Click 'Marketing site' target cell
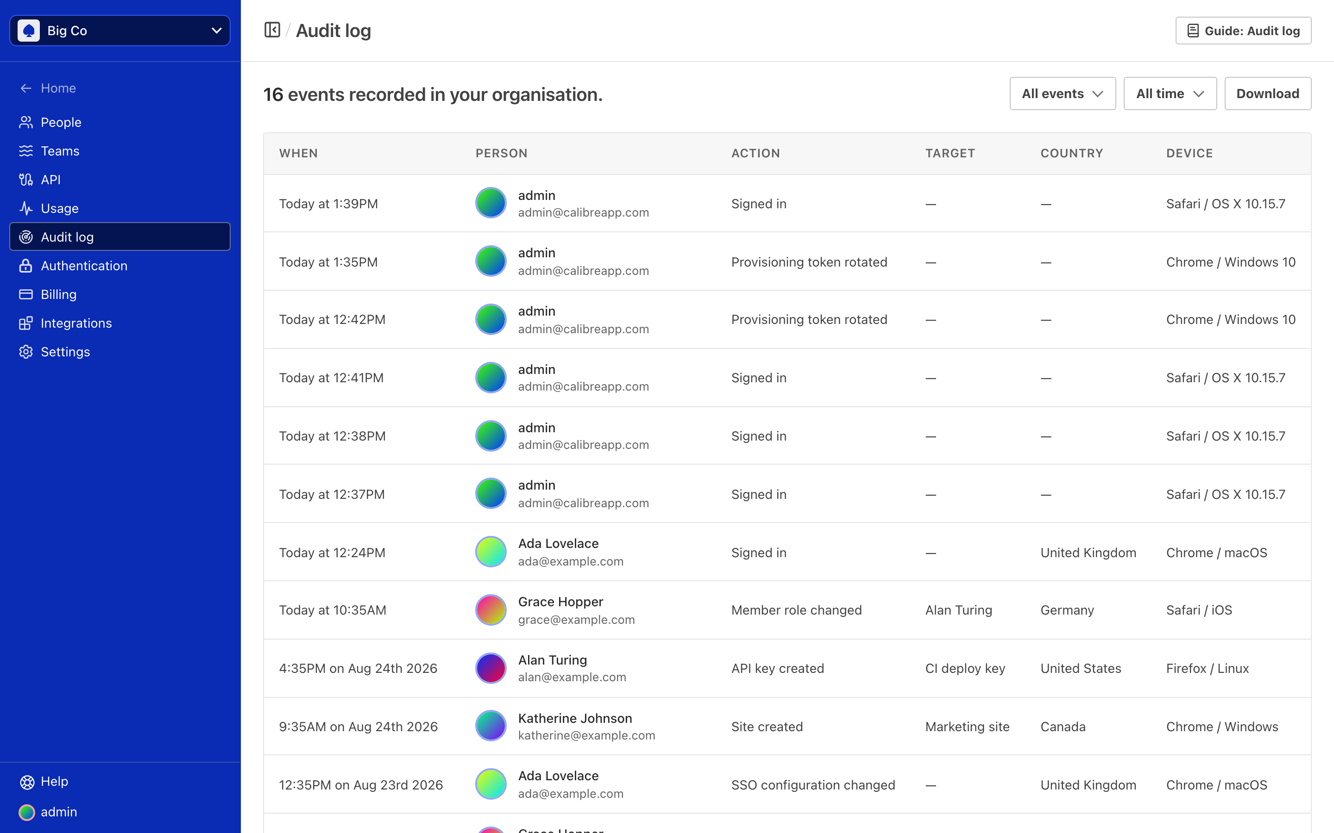Screen dimensions: 1334x833 (x=968, y=727)
